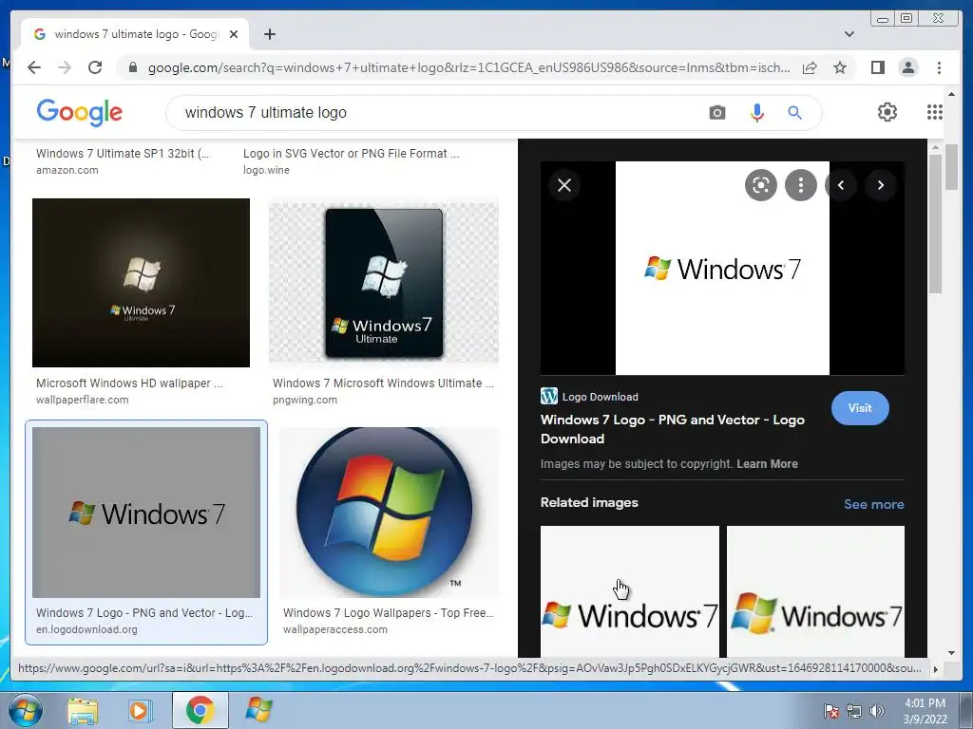Share this page from the address bar

click(810, 67)
